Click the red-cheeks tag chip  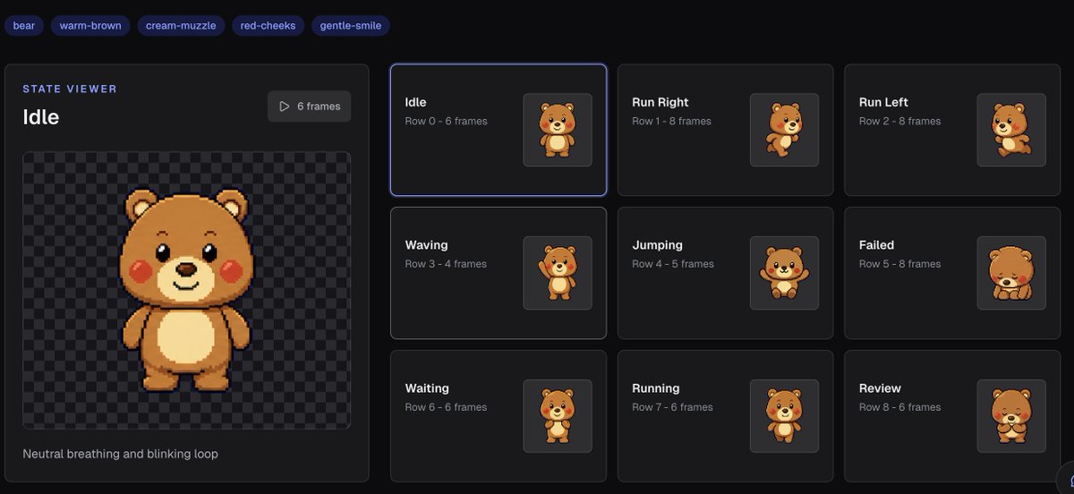tap(268, 26)
